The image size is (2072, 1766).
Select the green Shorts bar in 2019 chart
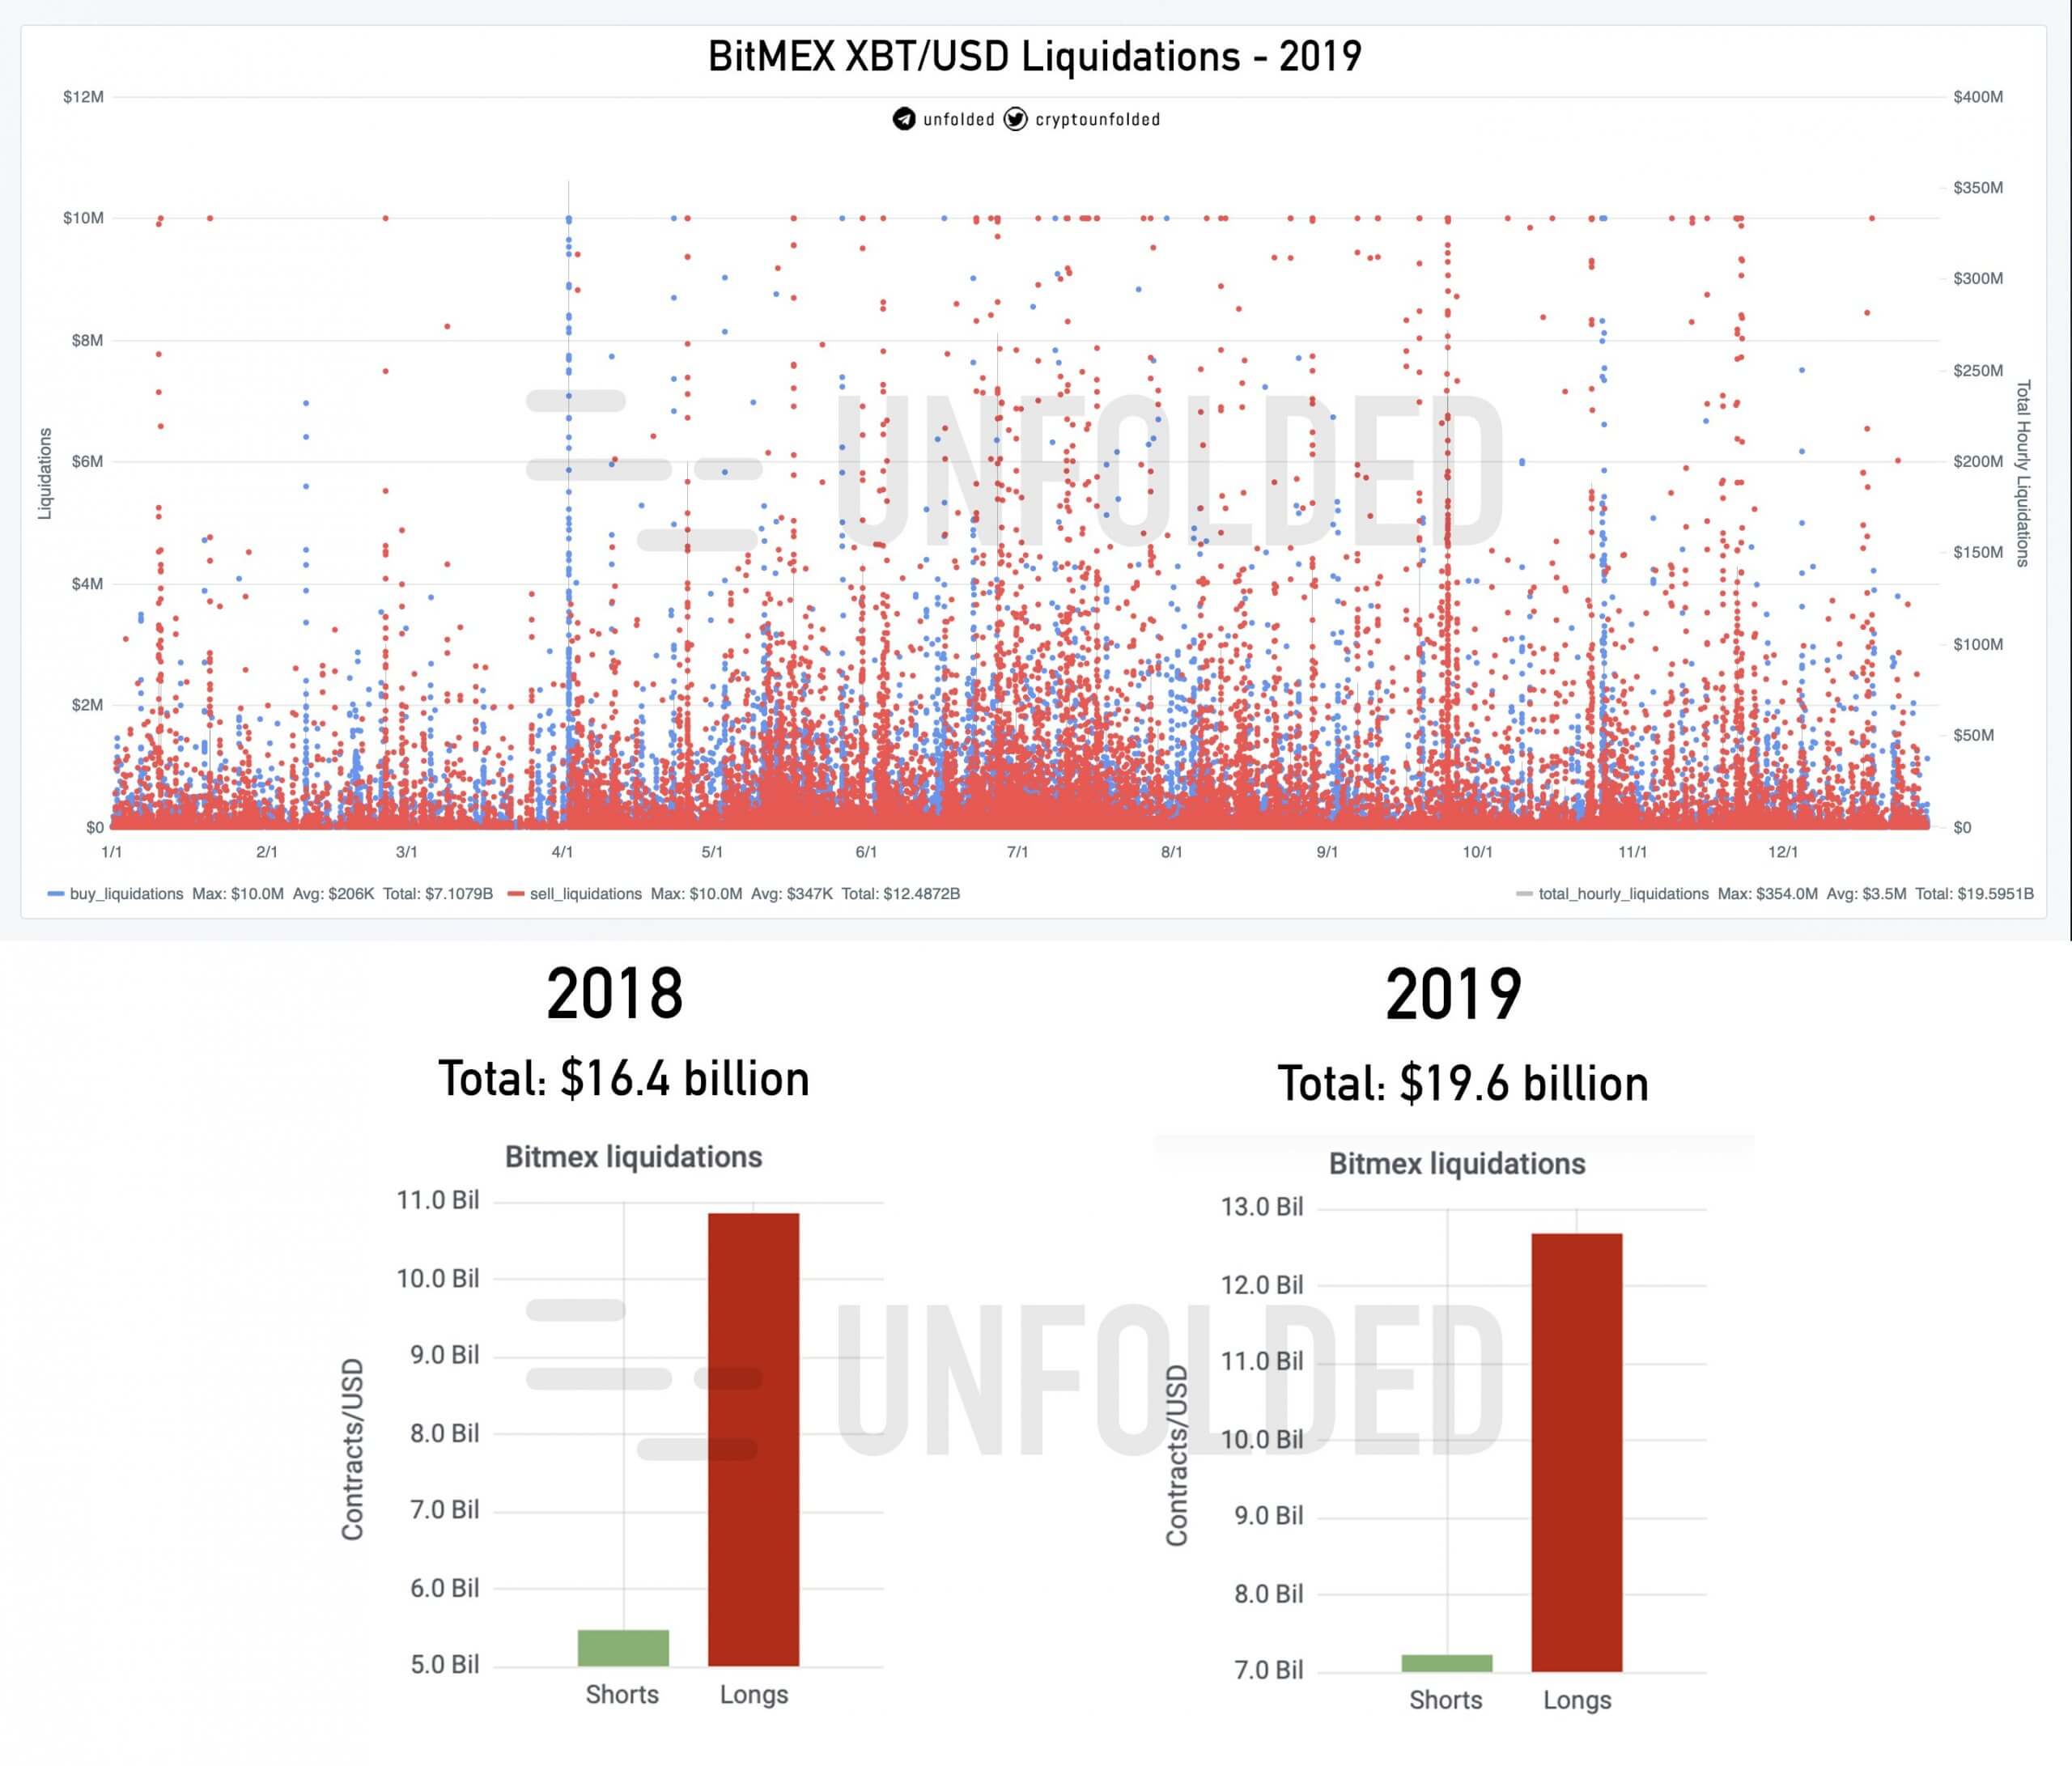pos(1446,1662)
